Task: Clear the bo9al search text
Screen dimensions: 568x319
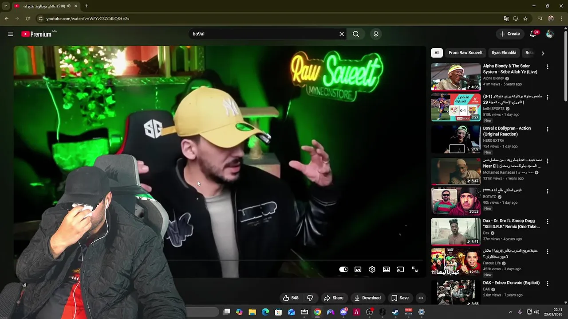Action: pyautogui.click(x=342, y=34)
